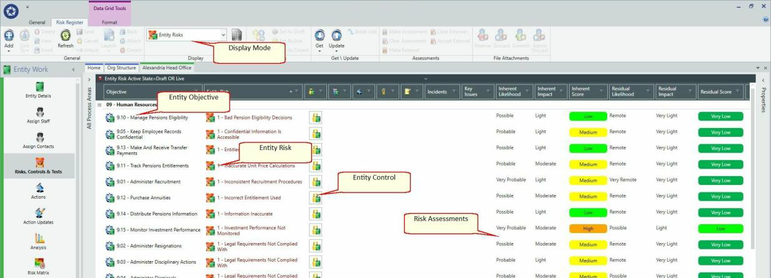
Task: Click the High inherent score cell
Action: [588, 229]
